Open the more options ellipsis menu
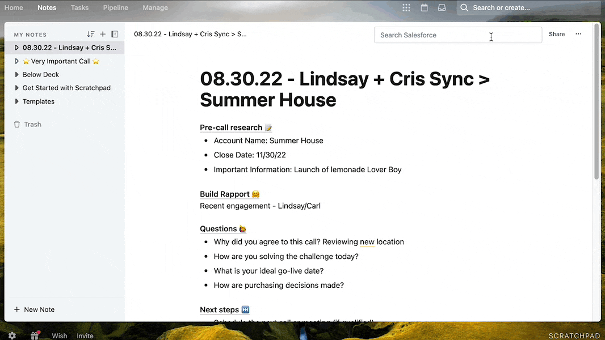The width and height of the screenshot is (605, 340). pos(578,34)
